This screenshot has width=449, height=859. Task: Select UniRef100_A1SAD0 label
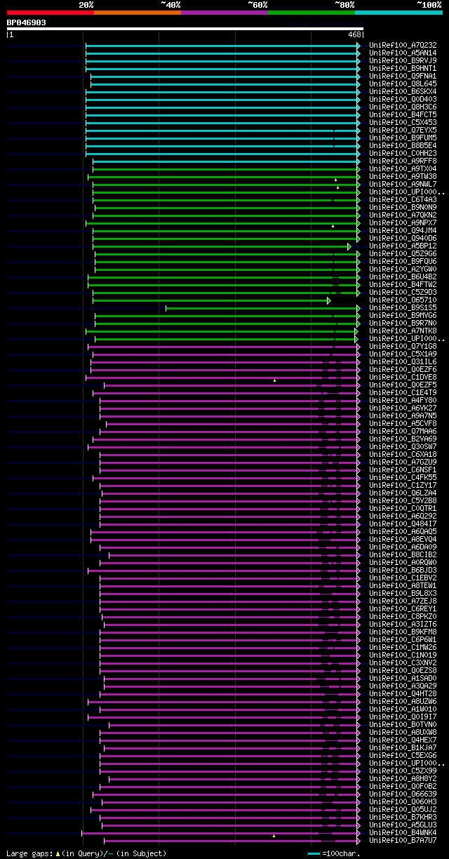[403, 679]
